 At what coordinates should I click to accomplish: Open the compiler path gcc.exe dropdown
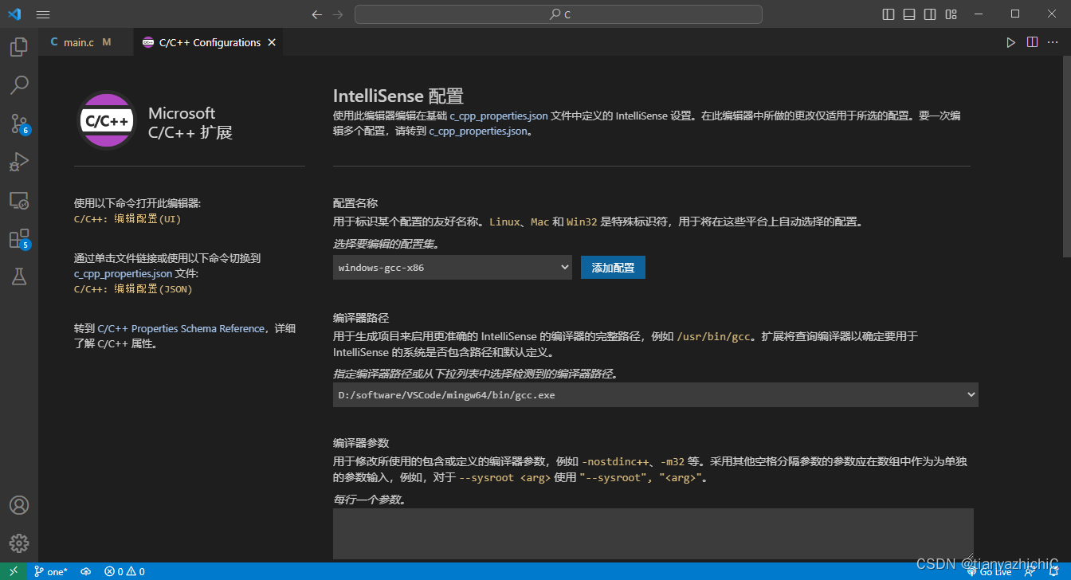pyautogui.click(x=655, y=394)
